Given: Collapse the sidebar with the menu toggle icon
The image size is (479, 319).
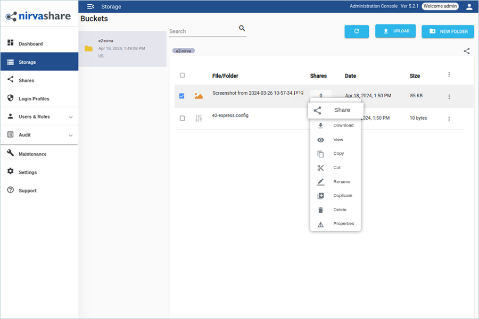Looking at the screenshot, I should tap(90, 6).
